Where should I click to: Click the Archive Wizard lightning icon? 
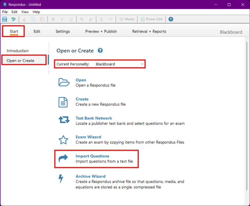pos(61,179)
